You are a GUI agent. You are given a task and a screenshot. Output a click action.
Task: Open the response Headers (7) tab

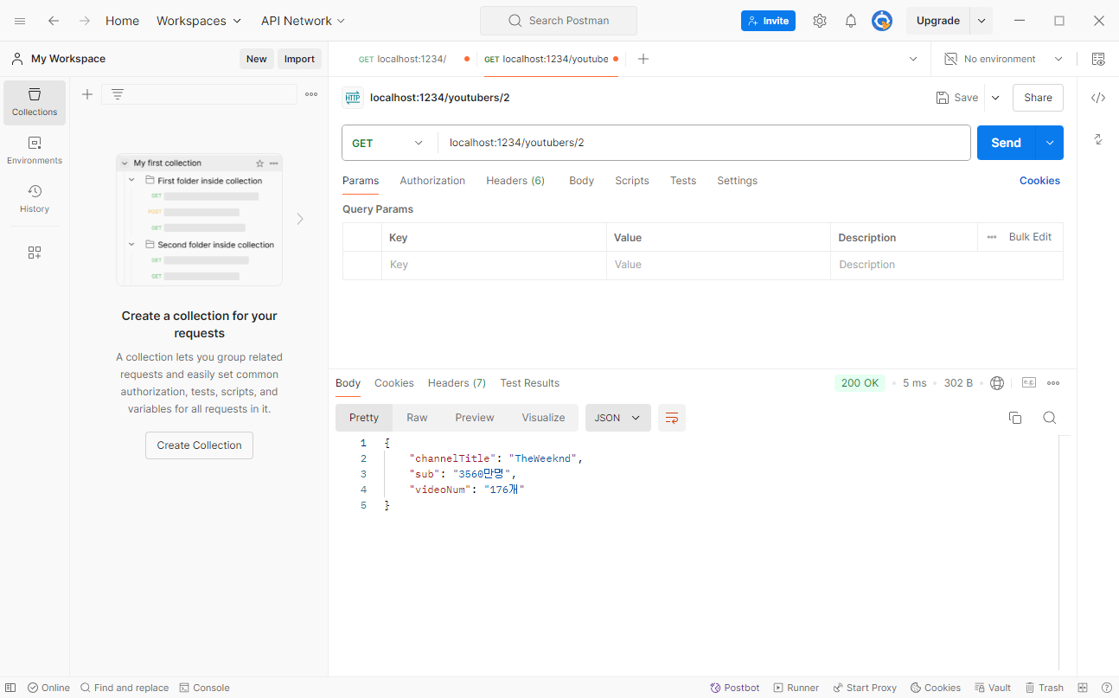(x=457, y=383)
